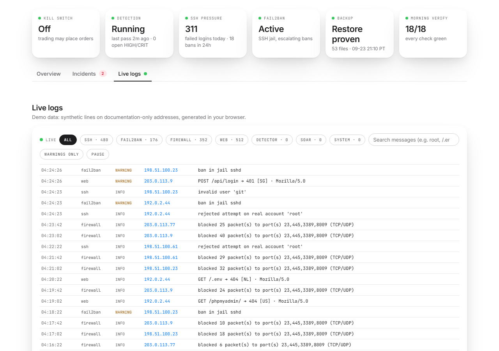Select message "POST /api/login → 401 [SG] · Mozilla/5.0"
This screenshot has height=351, width=499.
coord(252,181)
